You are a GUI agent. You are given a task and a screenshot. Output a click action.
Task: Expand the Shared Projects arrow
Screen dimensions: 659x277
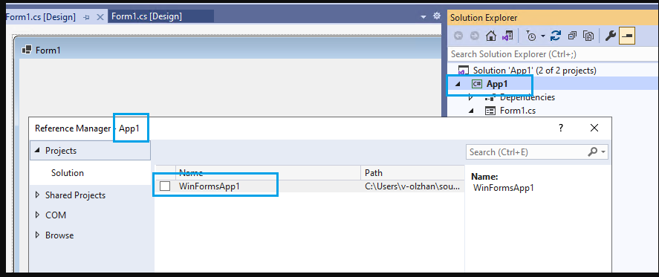click(37, 195)
